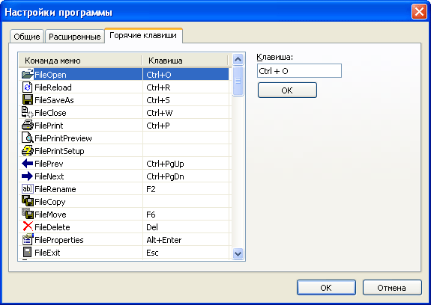431x305 pixels.
Task: Click the Клавиша input field
Action: click(299, 71)
